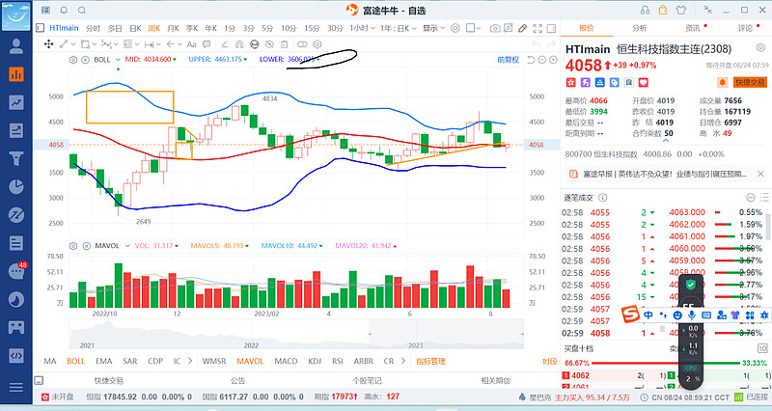
Task: Toggle the EMA indicator
Action: [104, 361]
